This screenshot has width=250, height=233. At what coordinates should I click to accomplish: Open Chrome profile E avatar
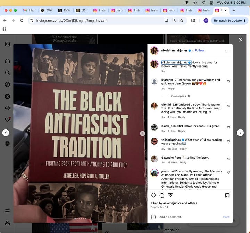[x=206, y=20]
